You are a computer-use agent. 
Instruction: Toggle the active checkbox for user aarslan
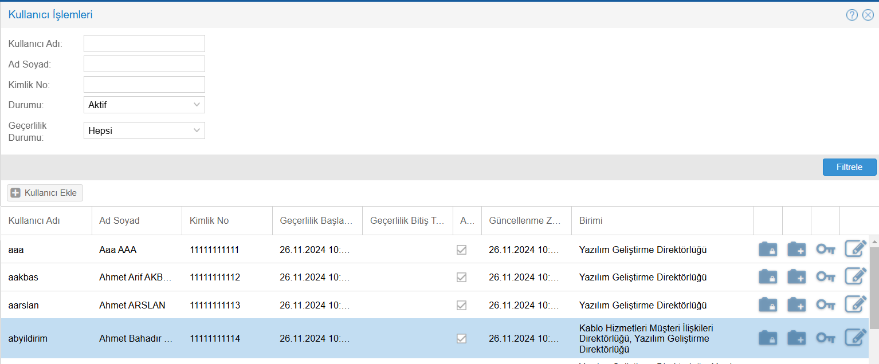pos(461,306)
